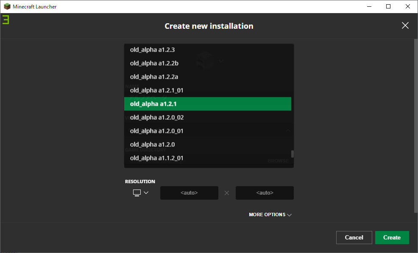Click the Cancel button
Screen dimensions: 418x253
354,238
